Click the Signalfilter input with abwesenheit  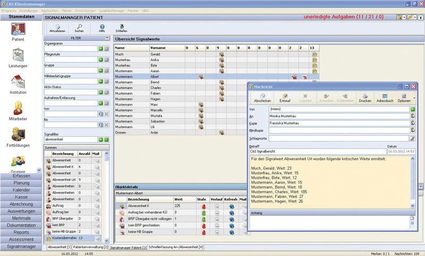coord(71,139)
